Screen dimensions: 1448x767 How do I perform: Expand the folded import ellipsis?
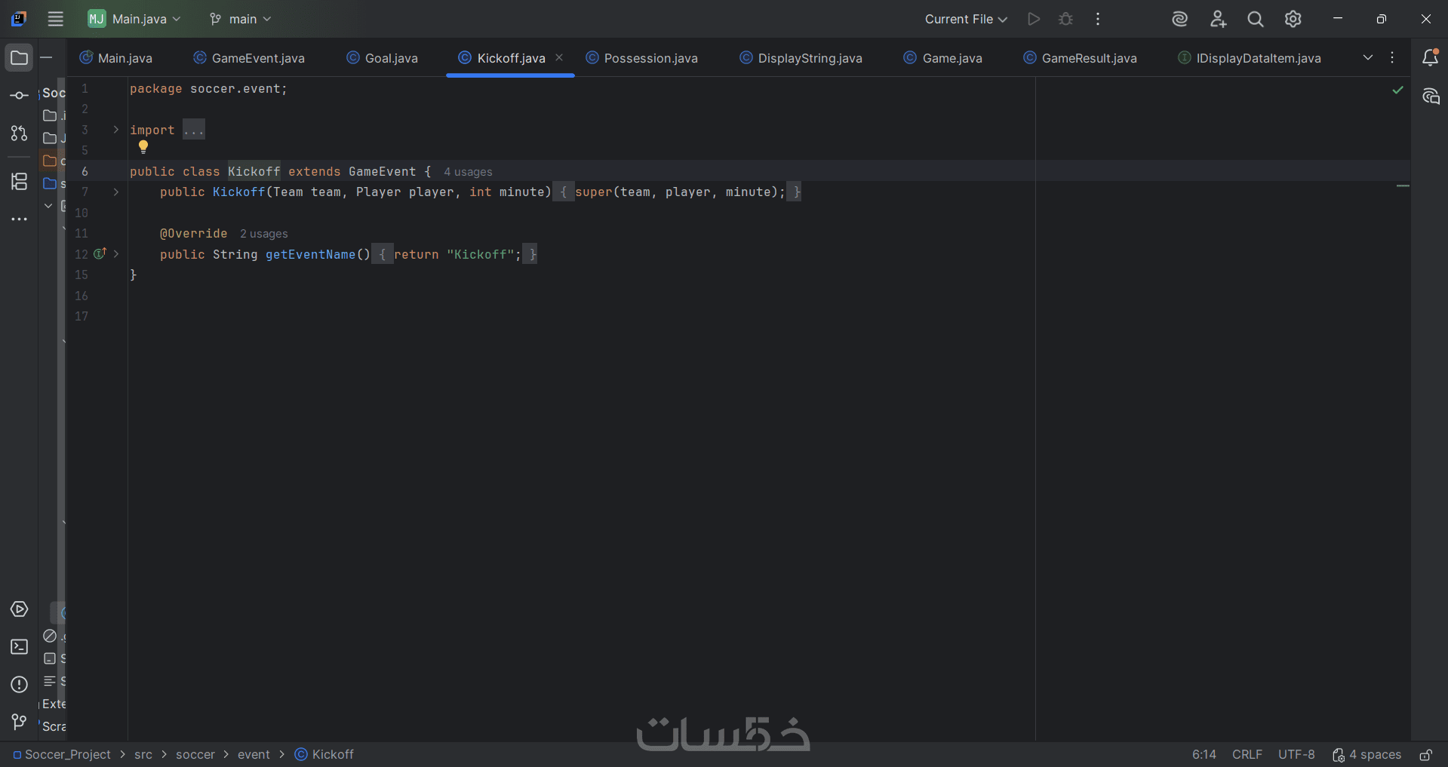[194, 130]
